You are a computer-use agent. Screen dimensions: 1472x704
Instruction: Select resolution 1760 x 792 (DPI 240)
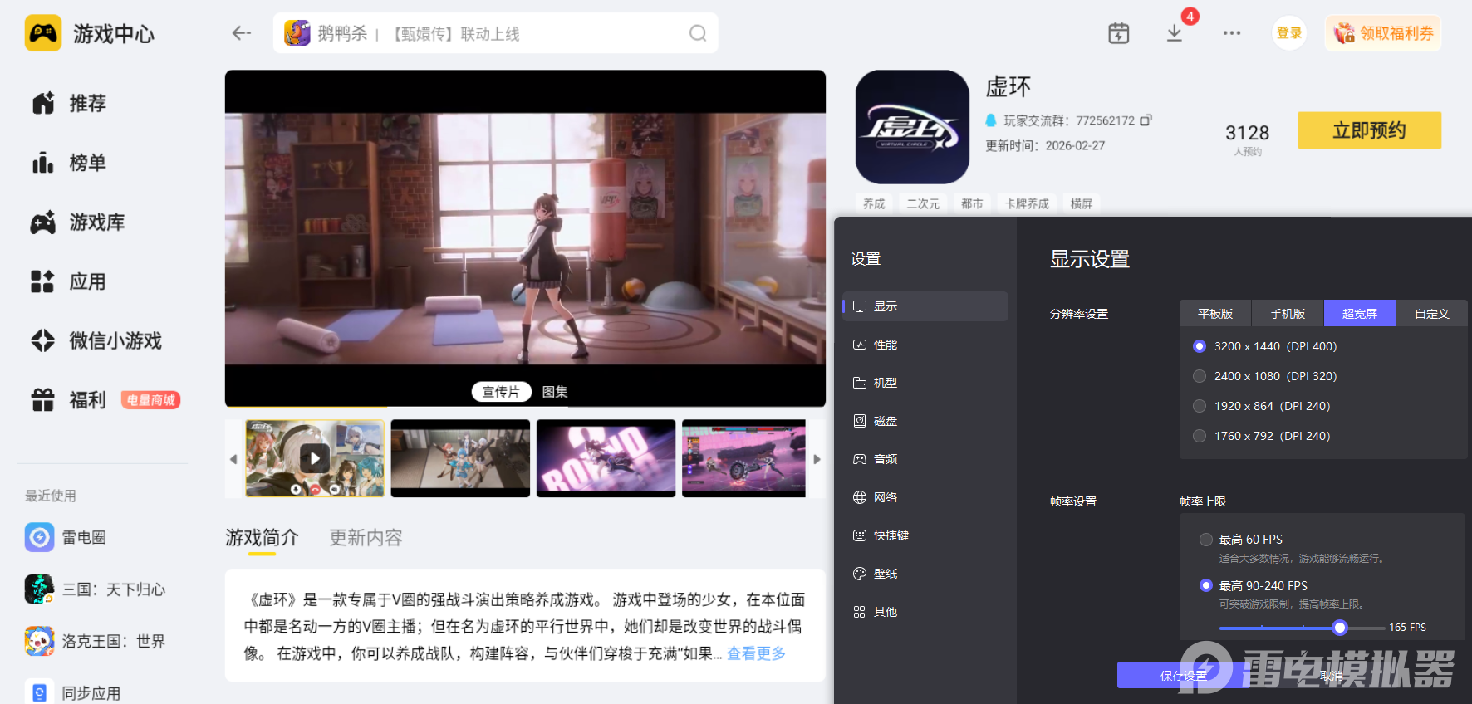1200,436
